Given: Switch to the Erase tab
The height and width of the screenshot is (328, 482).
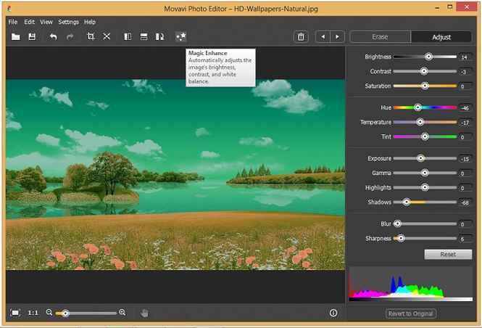Looking at the screenshot, I should (x=380, y=36).
